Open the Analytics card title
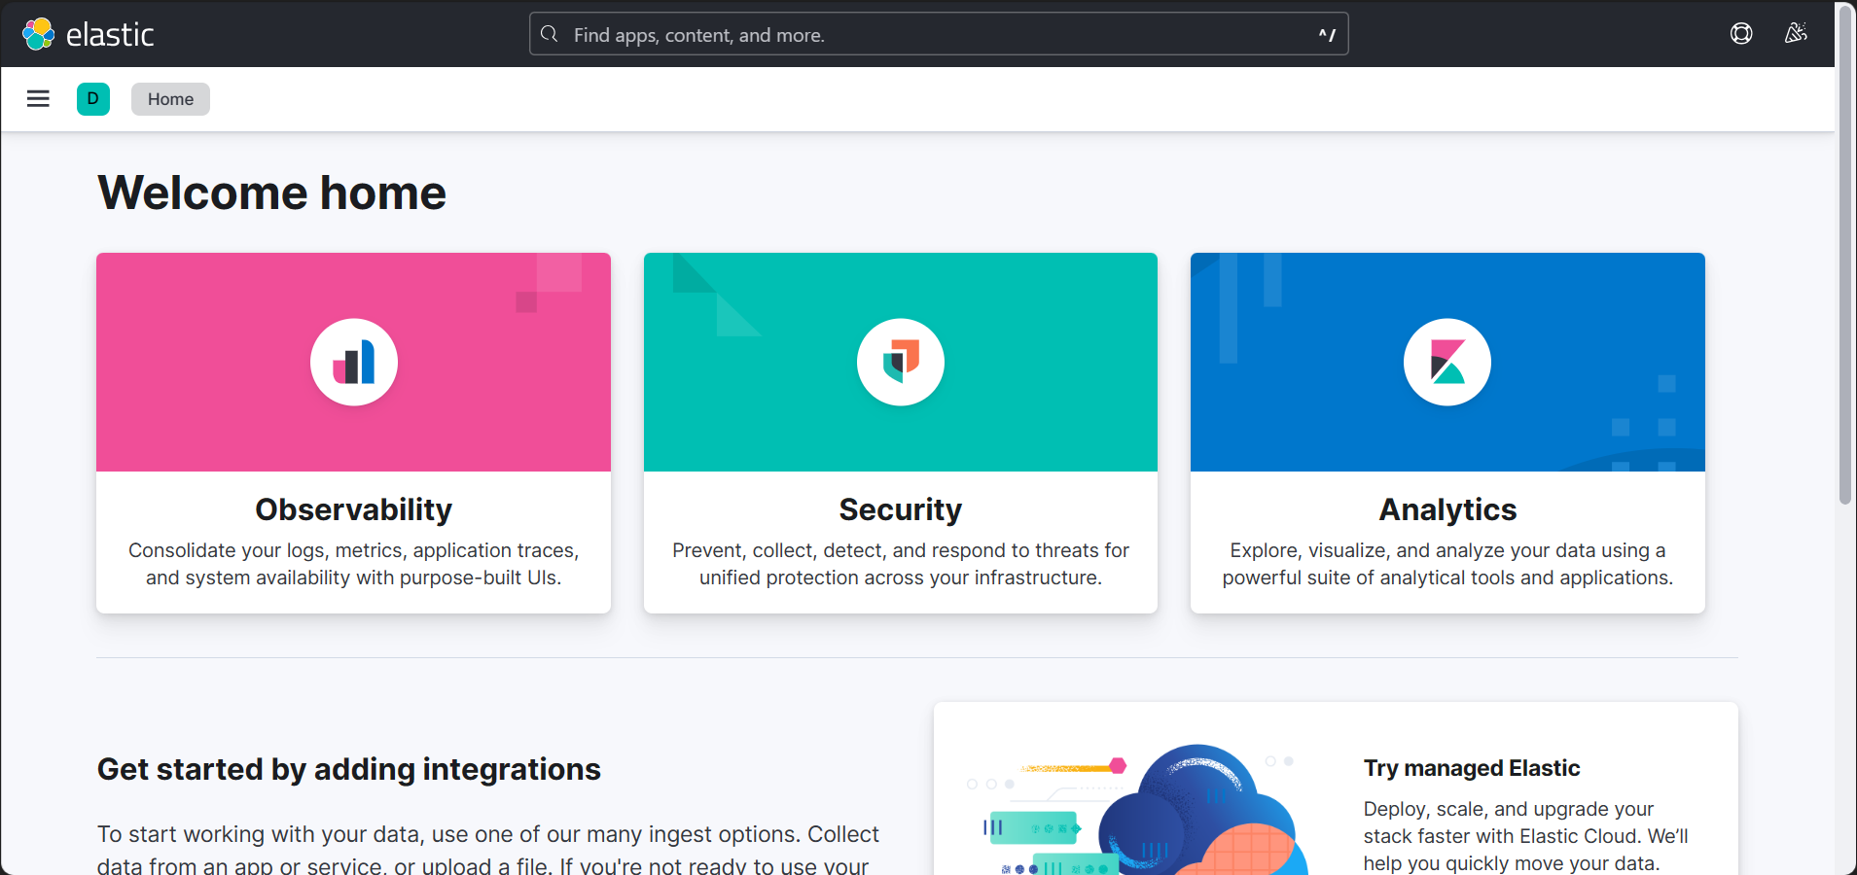The height and width of the screenshot is (875, 1857). (x=1447, y=509)
